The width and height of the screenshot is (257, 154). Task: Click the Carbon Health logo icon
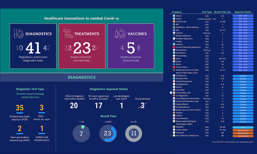tap(174, 130)
